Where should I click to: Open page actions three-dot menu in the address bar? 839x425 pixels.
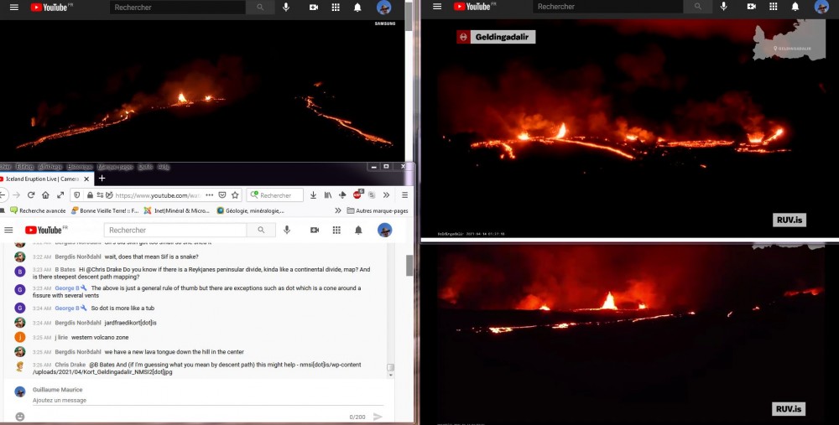pyautogui.click(x=209, y=195)
